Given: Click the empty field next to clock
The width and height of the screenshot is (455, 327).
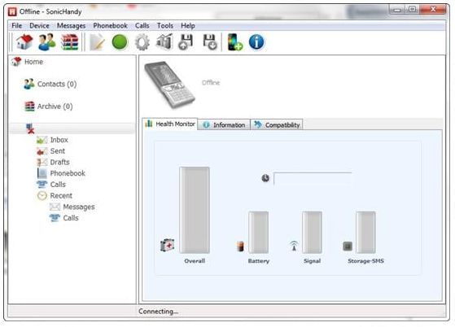Looking at the screenshot, I should (x=313, y=178).
